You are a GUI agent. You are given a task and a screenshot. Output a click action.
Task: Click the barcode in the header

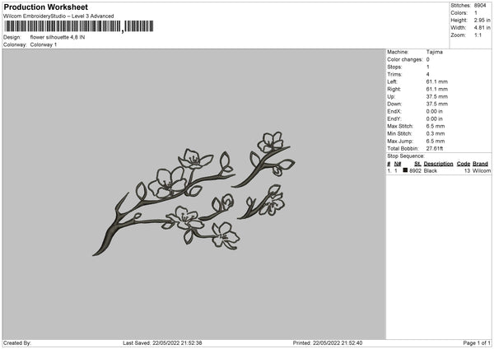79,26
